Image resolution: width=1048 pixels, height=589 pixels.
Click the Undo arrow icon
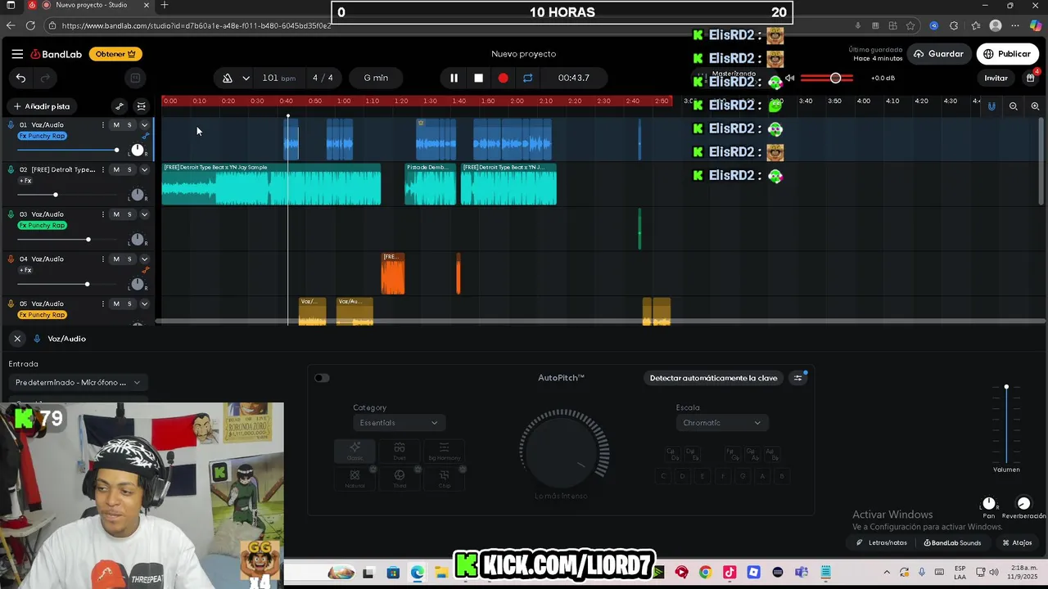coord(20,78)
